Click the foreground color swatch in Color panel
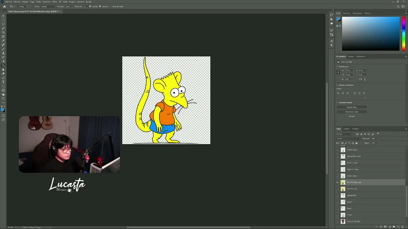 click(x=338, y=19)
